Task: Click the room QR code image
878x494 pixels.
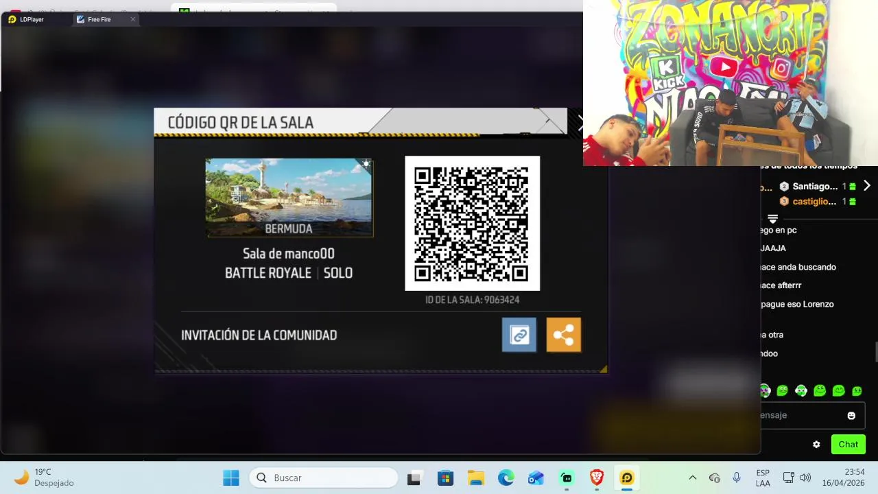Action: coord(473,223)
